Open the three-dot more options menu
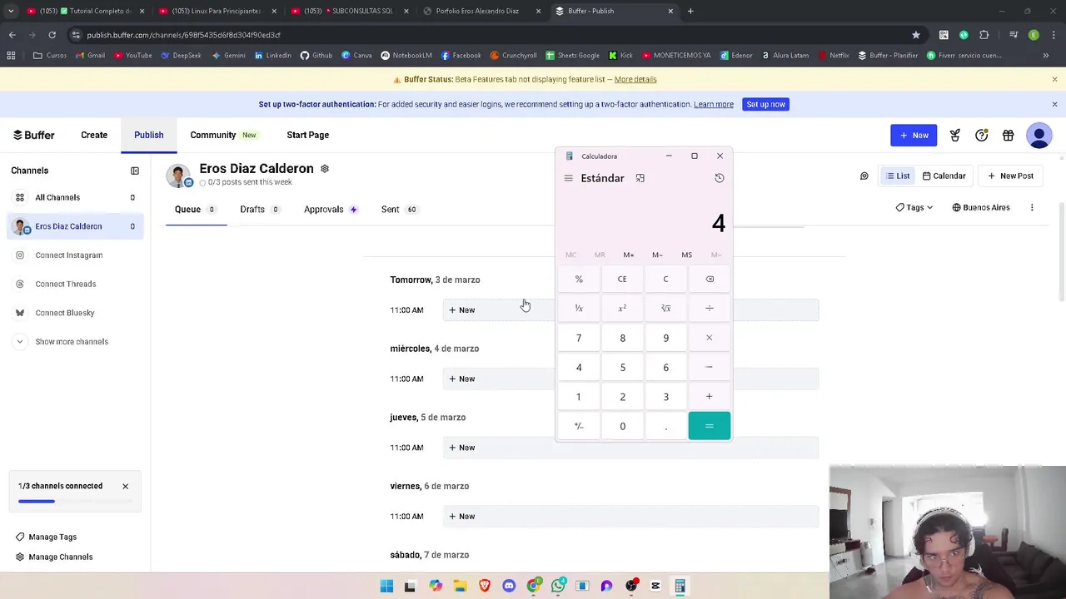Viewport: 1066px width, 599px height. click(1032, 207)
